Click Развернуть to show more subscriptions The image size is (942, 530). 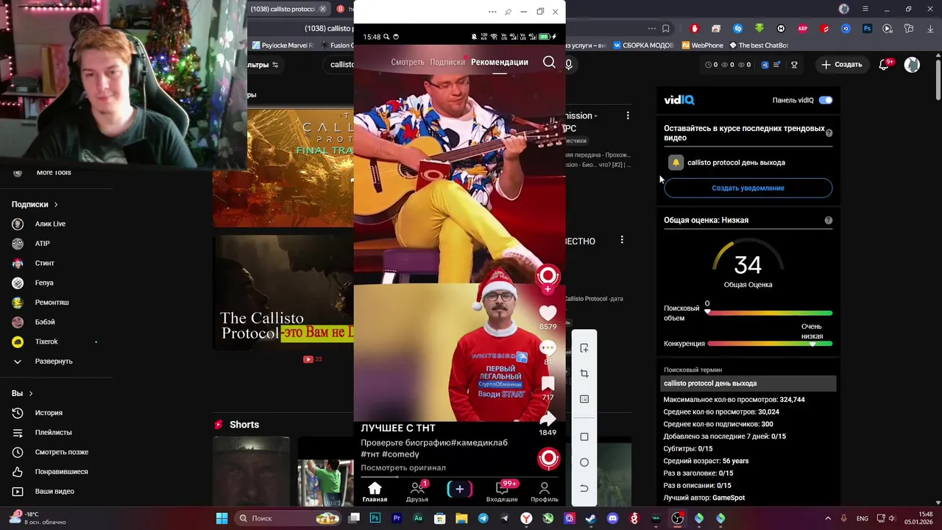click(x=54, y=361)
